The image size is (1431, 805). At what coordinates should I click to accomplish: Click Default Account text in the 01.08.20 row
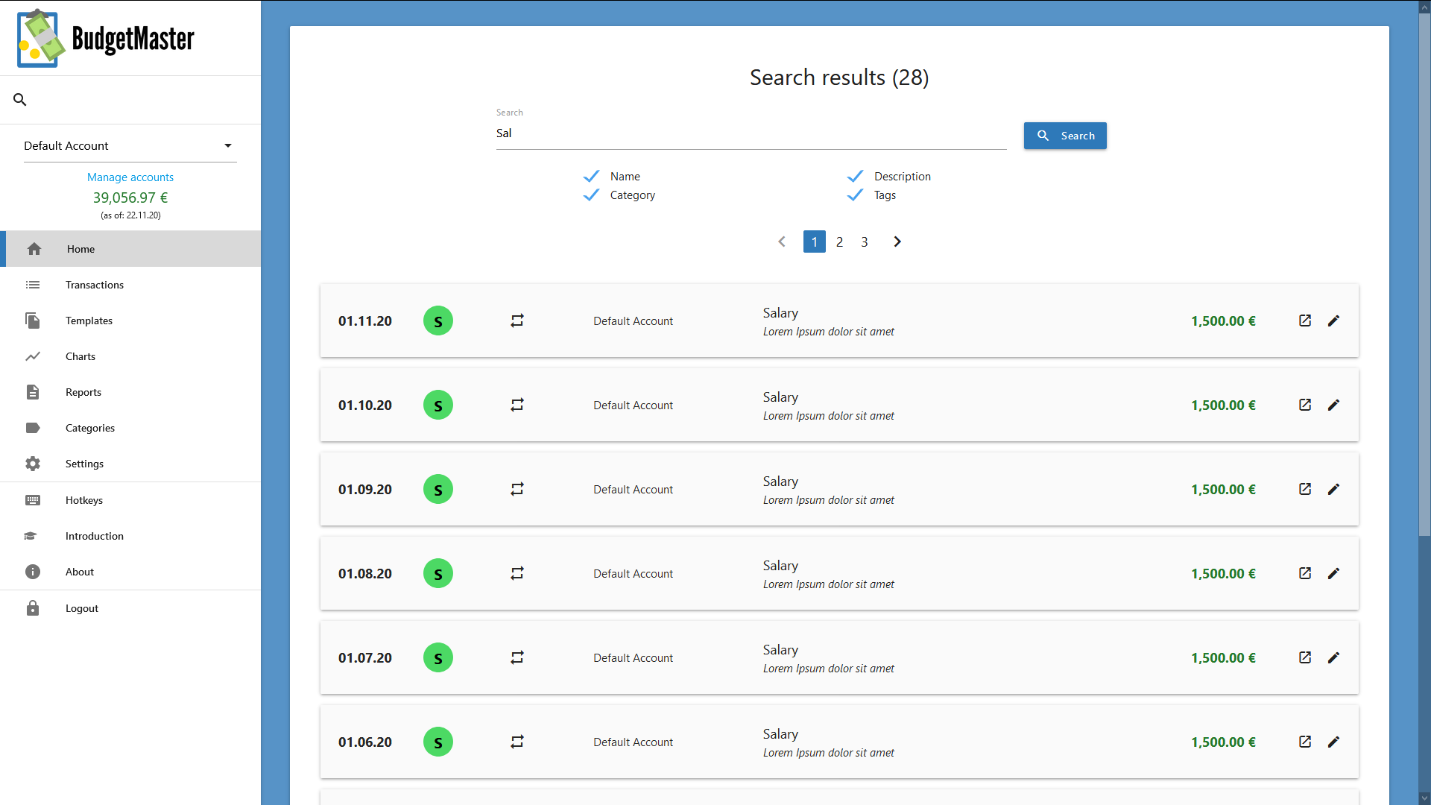[633, 574]
